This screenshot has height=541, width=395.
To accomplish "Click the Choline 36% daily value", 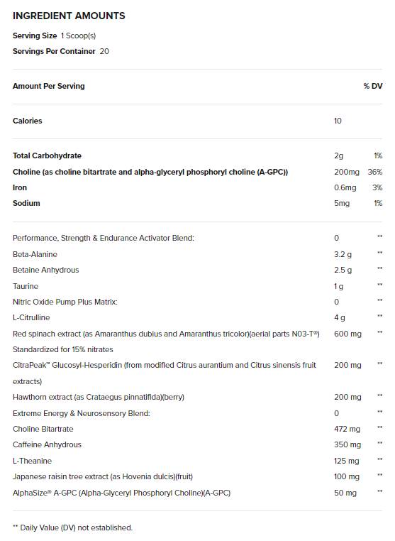I will [375, 172].
